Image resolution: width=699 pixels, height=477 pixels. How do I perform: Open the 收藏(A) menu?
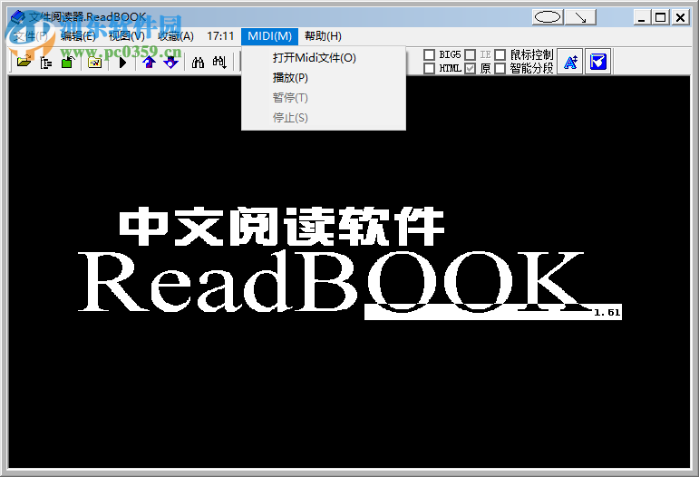pyautogui.click(x=176, y=36)
